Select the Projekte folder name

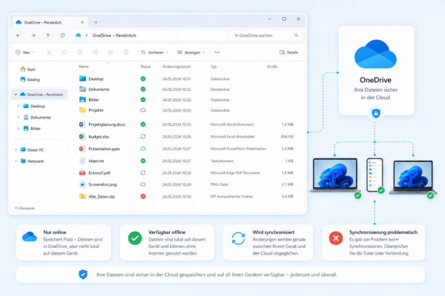point(96,110)
